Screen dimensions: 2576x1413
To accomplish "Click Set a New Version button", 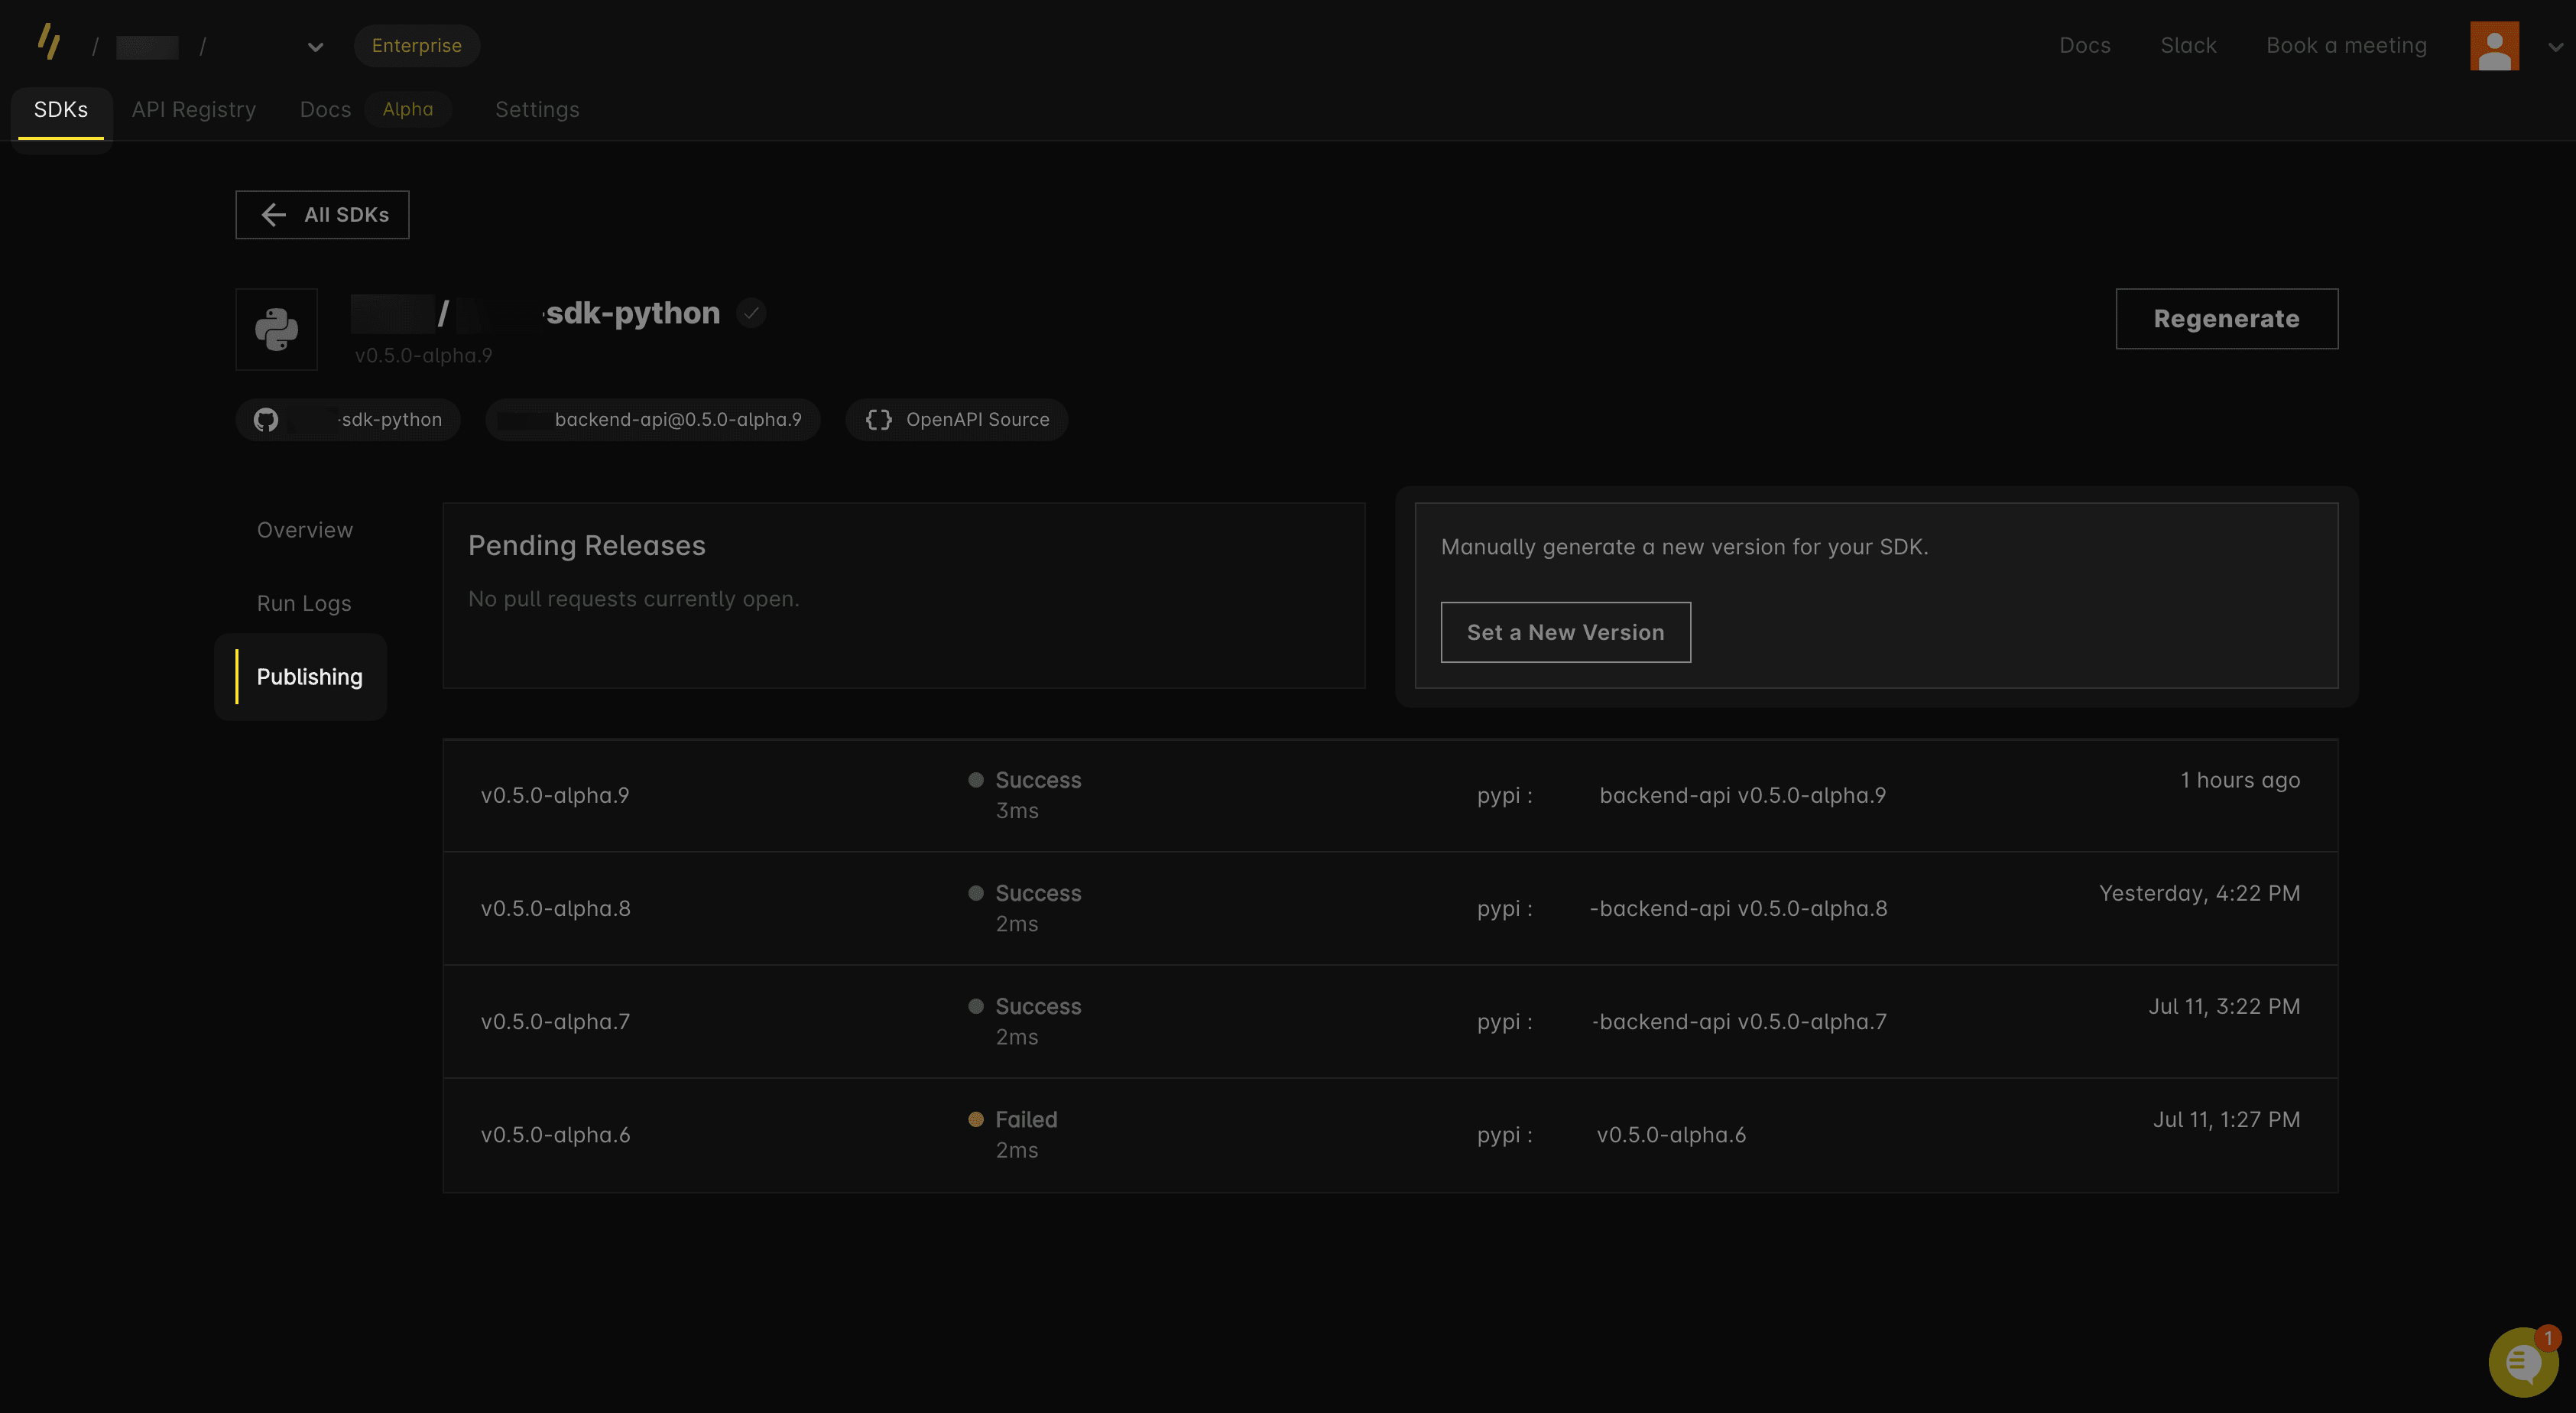I will coord(1565,632).
